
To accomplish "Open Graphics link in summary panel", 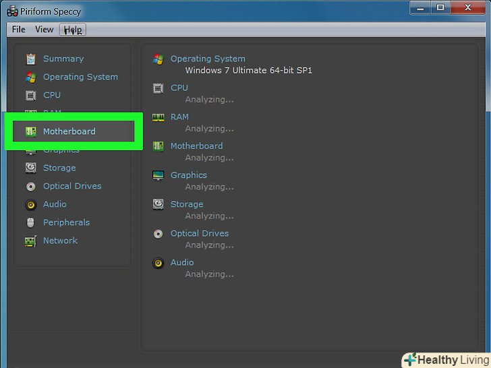I will [189, 175].
